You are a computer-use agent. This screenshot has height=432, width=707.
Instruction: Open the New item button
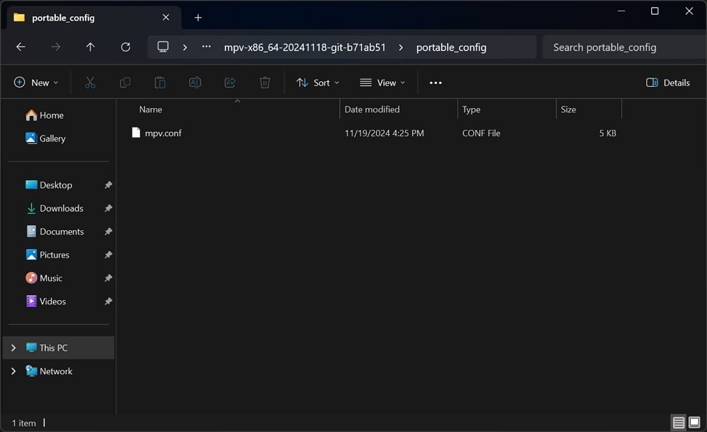coord(36,83)
